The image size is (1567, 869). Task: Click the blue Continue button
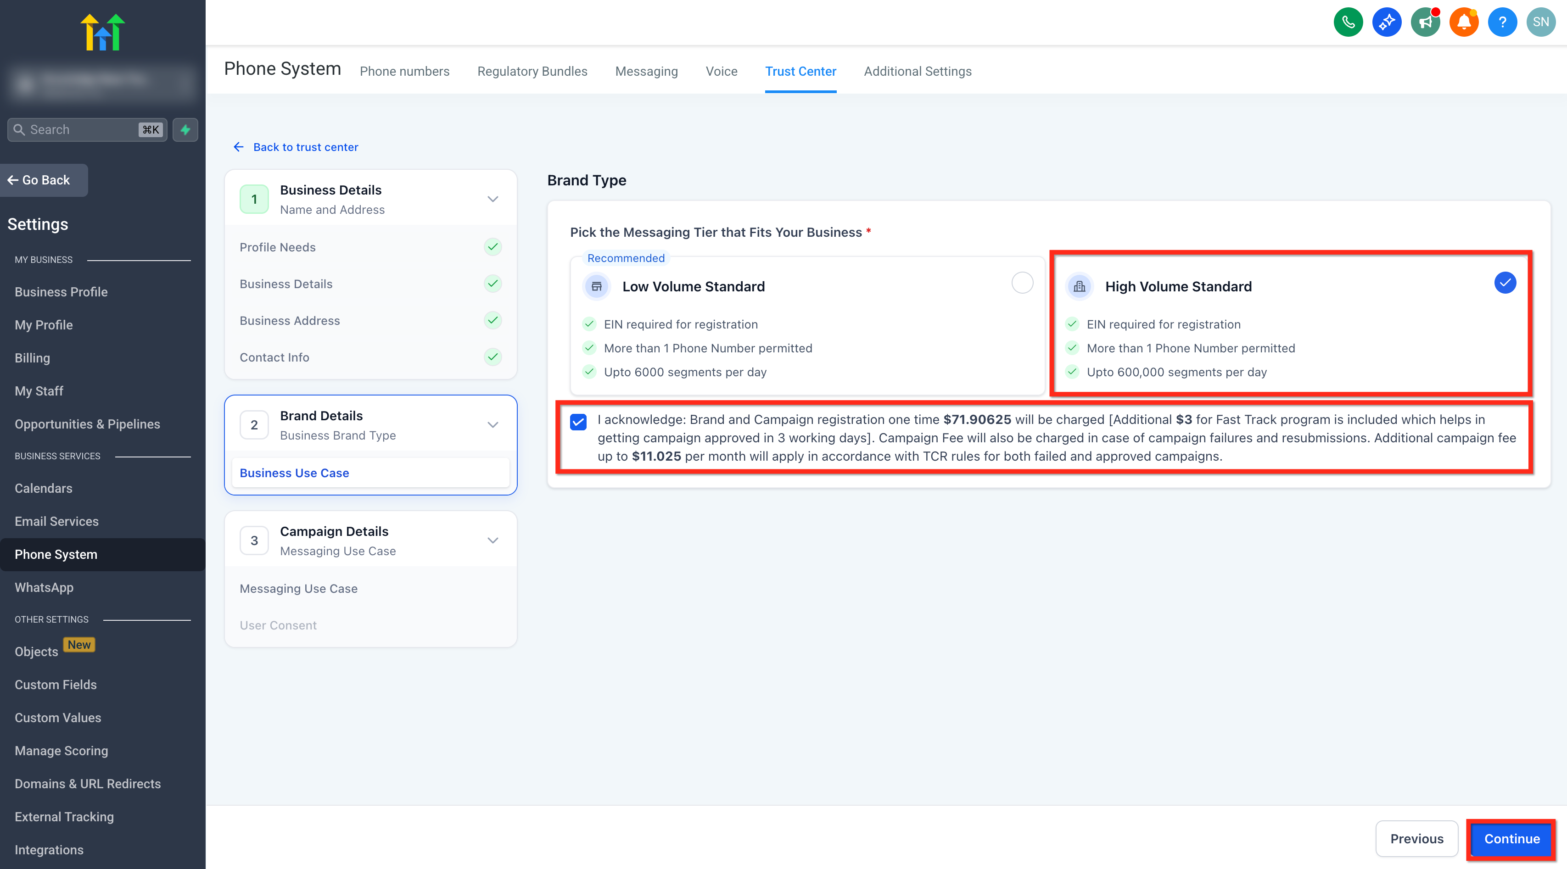point(1511,839)
